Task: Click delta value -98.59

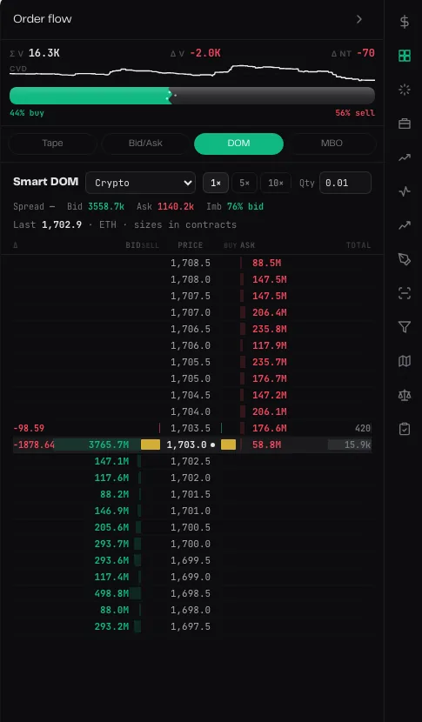Action: coord(29,428)
